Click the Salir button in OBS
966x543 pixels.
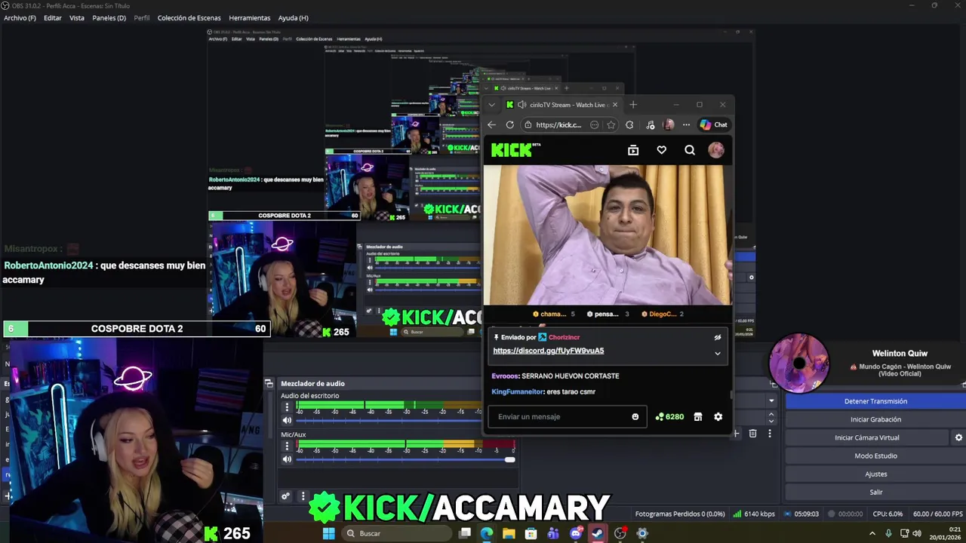tap(875, 492)
